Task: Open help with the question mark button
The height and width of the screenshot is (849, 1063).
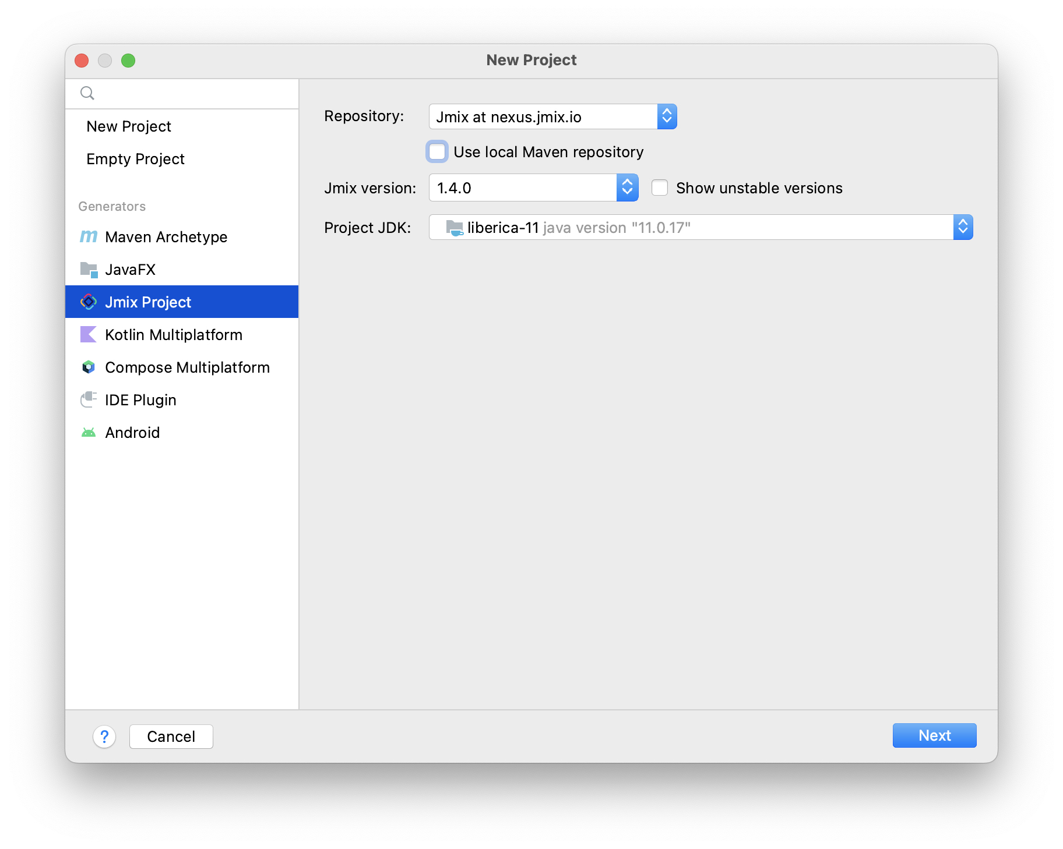Action: tap(104, 737)
